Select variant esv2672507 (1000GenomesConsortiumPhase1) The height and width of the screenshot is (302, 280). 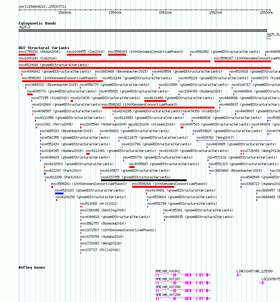point(118,230)
